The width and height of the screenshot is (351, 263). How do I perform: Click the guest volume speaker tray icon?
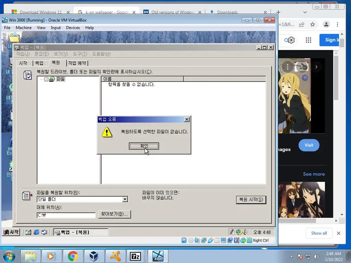(245, 232)
